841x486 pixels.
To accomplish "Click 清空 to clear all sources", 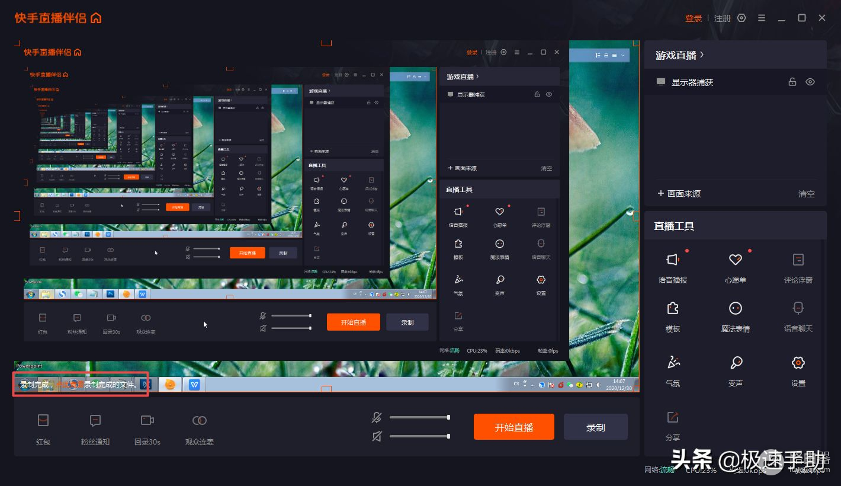I will (807, 194).
